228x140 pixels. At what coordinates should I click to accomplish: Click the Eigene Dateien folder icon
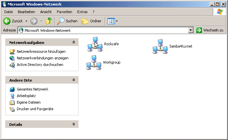pos(12,102)
